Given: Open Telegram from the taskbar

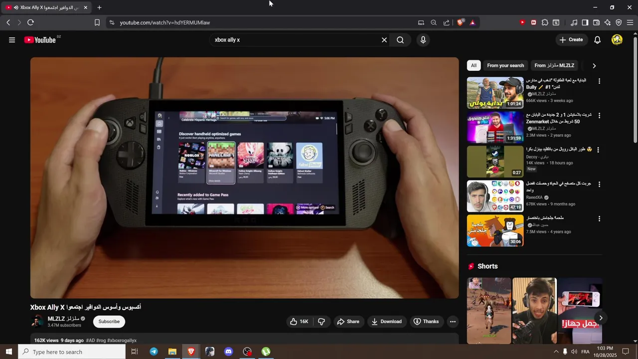Looking at the screenshot, I should tap(154, 352).
